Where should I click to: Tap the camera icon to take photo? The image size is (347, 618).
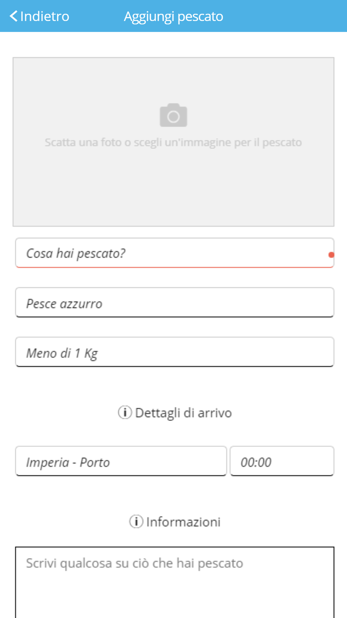tap(173, 115)
